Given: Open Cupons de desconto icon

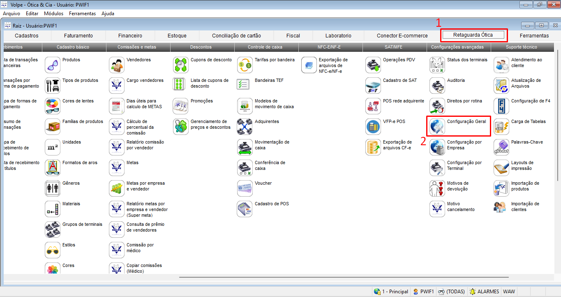Looking at the screenshot, I should tap(181, 65).
